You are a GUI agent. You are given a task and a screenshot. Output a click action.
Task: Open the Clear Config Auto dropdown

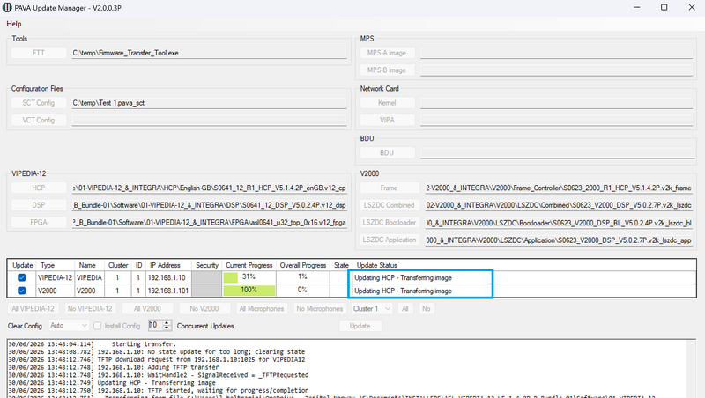[x=69, y=325]
